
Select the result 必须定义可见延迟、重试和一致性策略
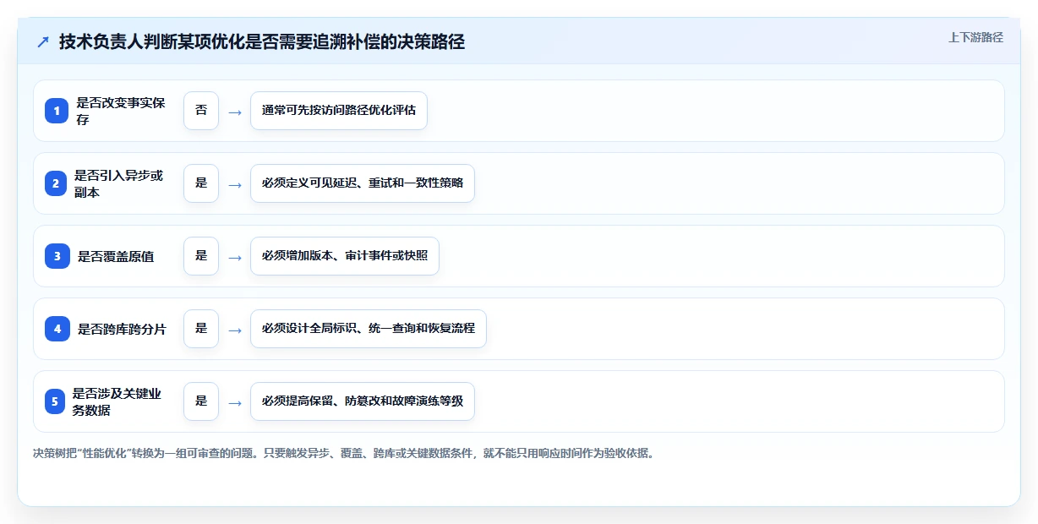(363, 183)
